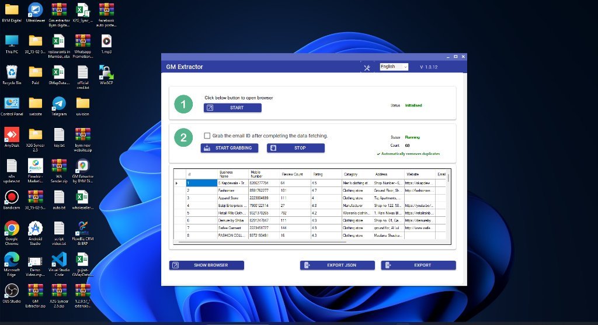Select bym new website.zip archive
The width and height of the screenshot is (598, 325).
[x=83, y=140]
